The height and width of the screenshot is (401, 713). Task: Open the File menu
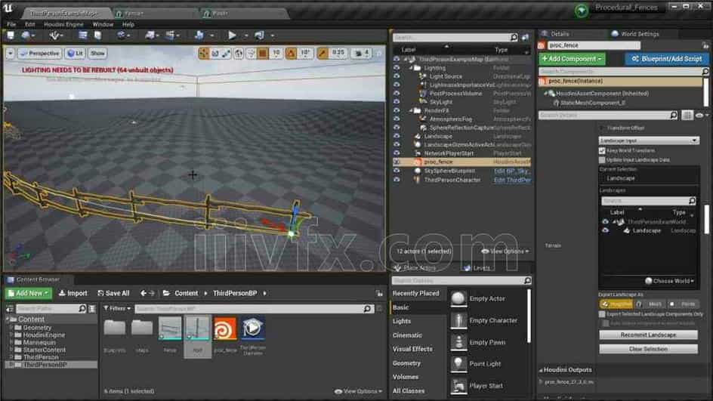click(11, 25)
